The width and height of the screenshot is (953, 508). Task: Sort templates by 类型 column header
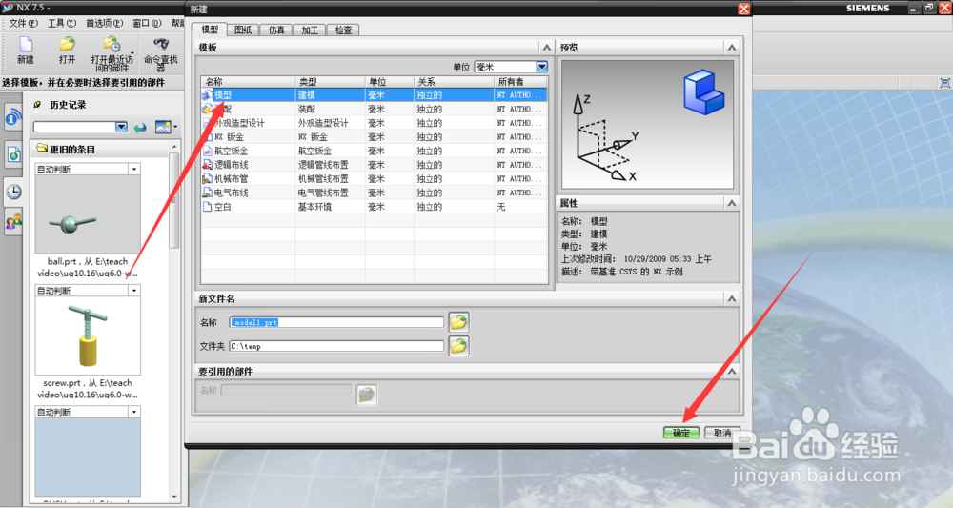coord(330,81)
